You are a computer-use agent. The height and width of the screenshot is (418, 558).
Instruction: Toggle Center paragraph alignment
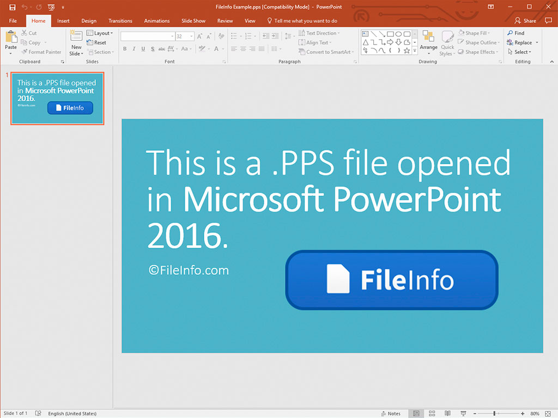click(x=243, y=48)
